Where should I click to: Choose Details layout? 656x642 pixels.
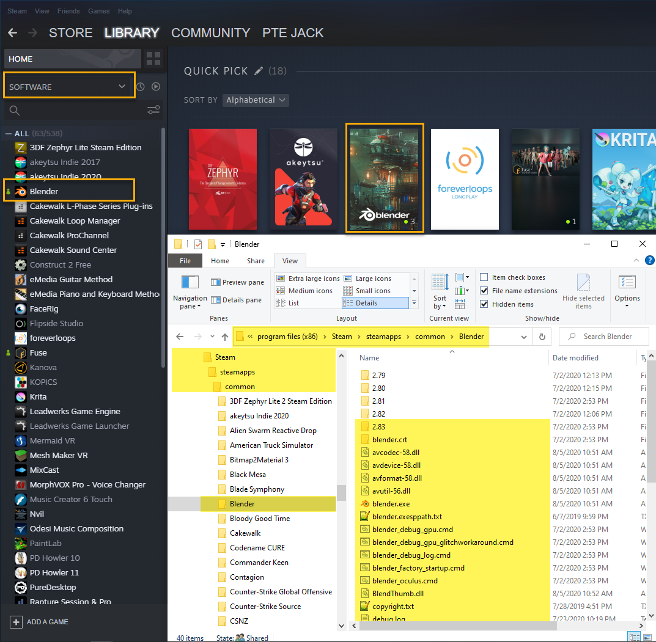click(375, 302)
